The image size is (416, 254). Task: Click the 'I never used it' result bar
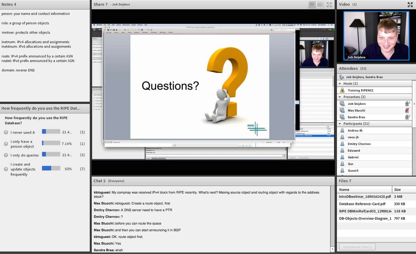pos(51,132)
